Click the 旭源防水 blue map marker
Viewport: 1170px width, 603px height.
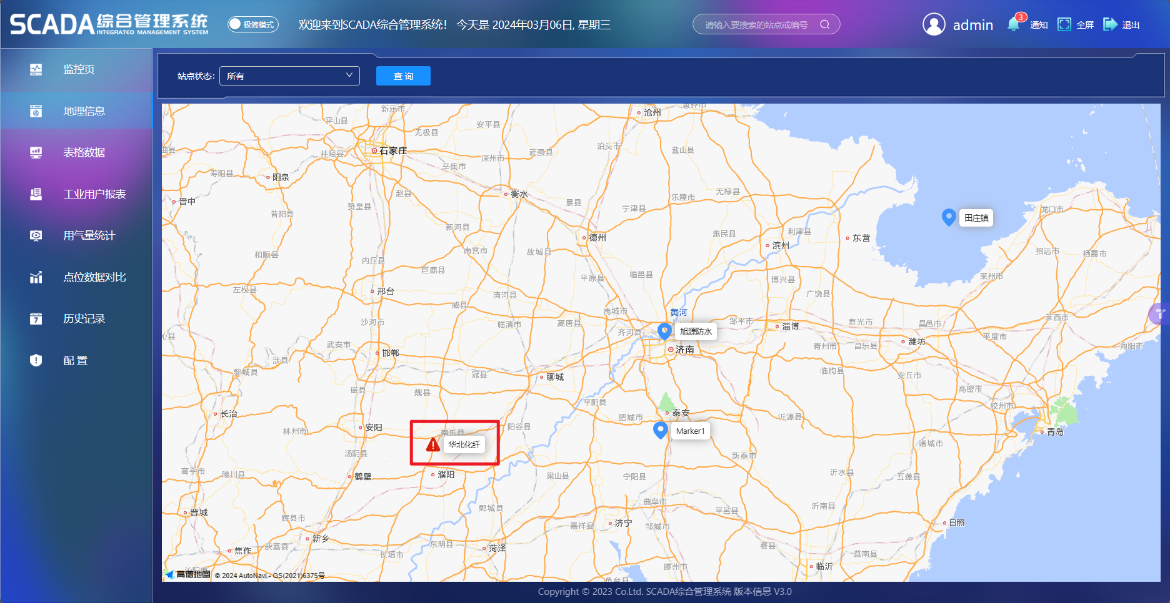664,331
